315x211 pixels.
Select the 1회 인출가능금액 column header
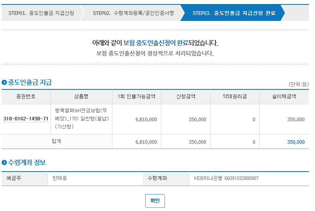(137, 97)
